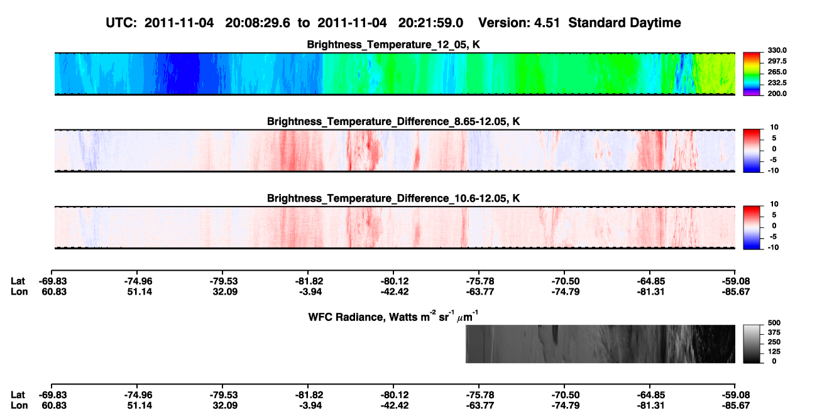Select the start time 20:08:29.6 in header
Viewport: 817px width, 419px height.
258,23
